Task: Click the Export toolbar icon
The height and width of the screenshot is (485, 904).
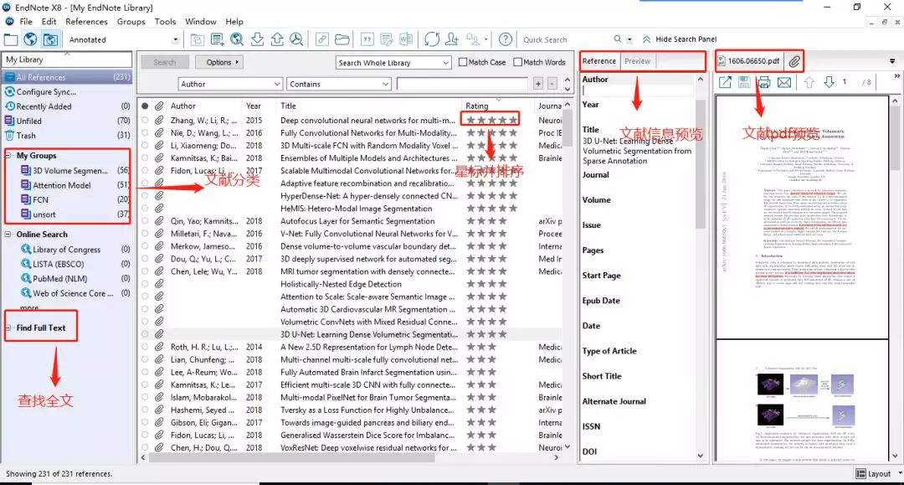Action: pos(277,39)
